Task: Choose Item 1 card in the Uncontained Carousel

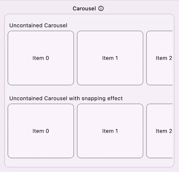Action: coord(110,58)
